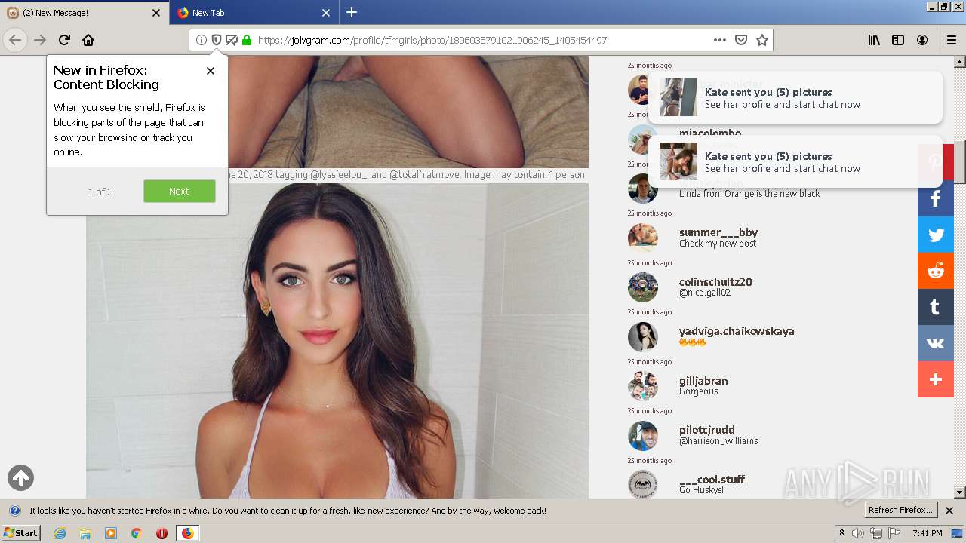Open the ___cool.stuff profile
The height and width of the screenshot is (543, 966).
[x=712, y=480]
